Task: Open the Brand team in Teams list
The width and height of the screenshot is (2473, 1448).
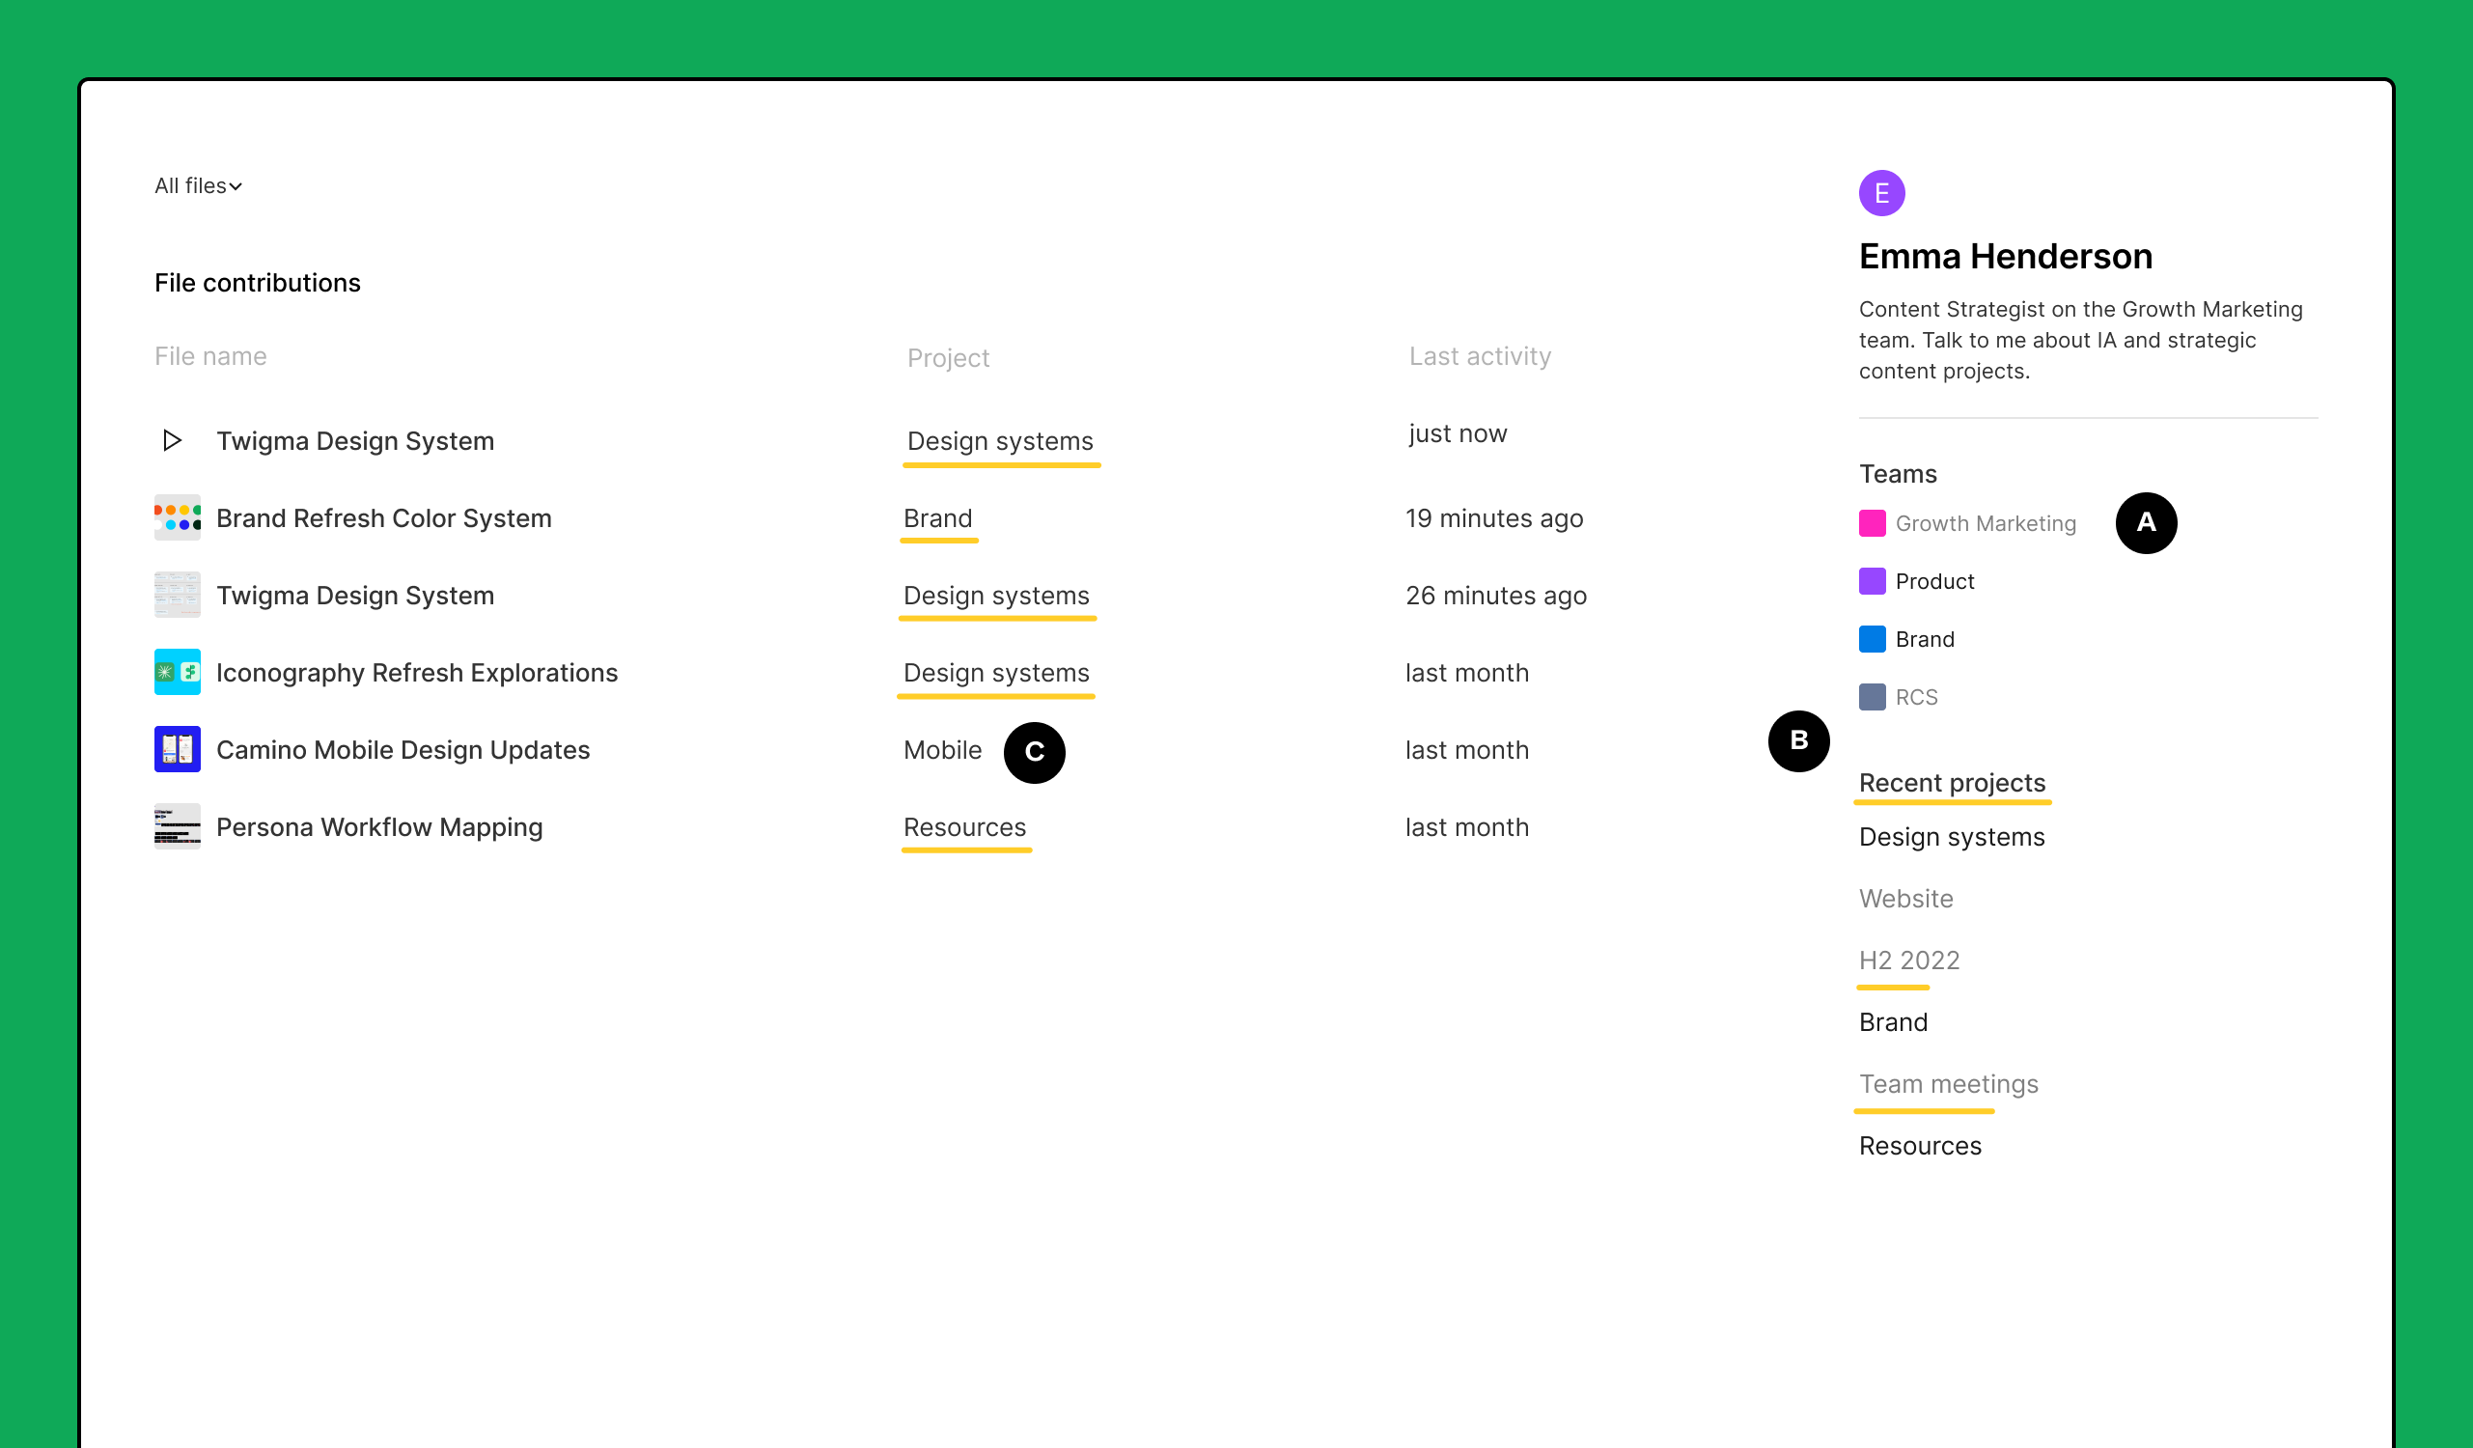Action: [1926, 640]
